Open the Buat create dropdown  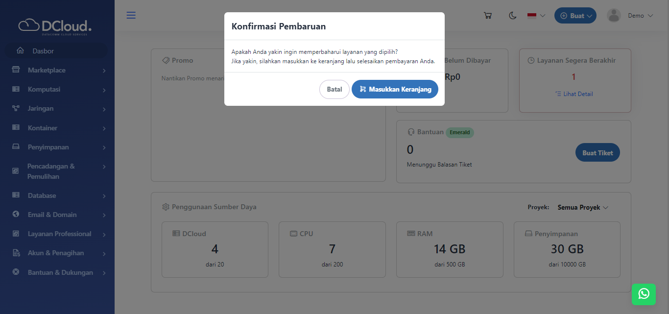pyautogui.click(x=575, y=16)
